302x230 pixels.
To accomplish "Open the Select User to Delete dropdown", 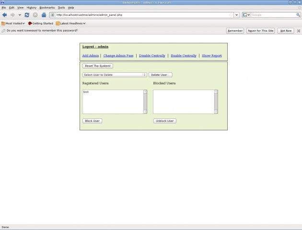I will click(115, 75).
